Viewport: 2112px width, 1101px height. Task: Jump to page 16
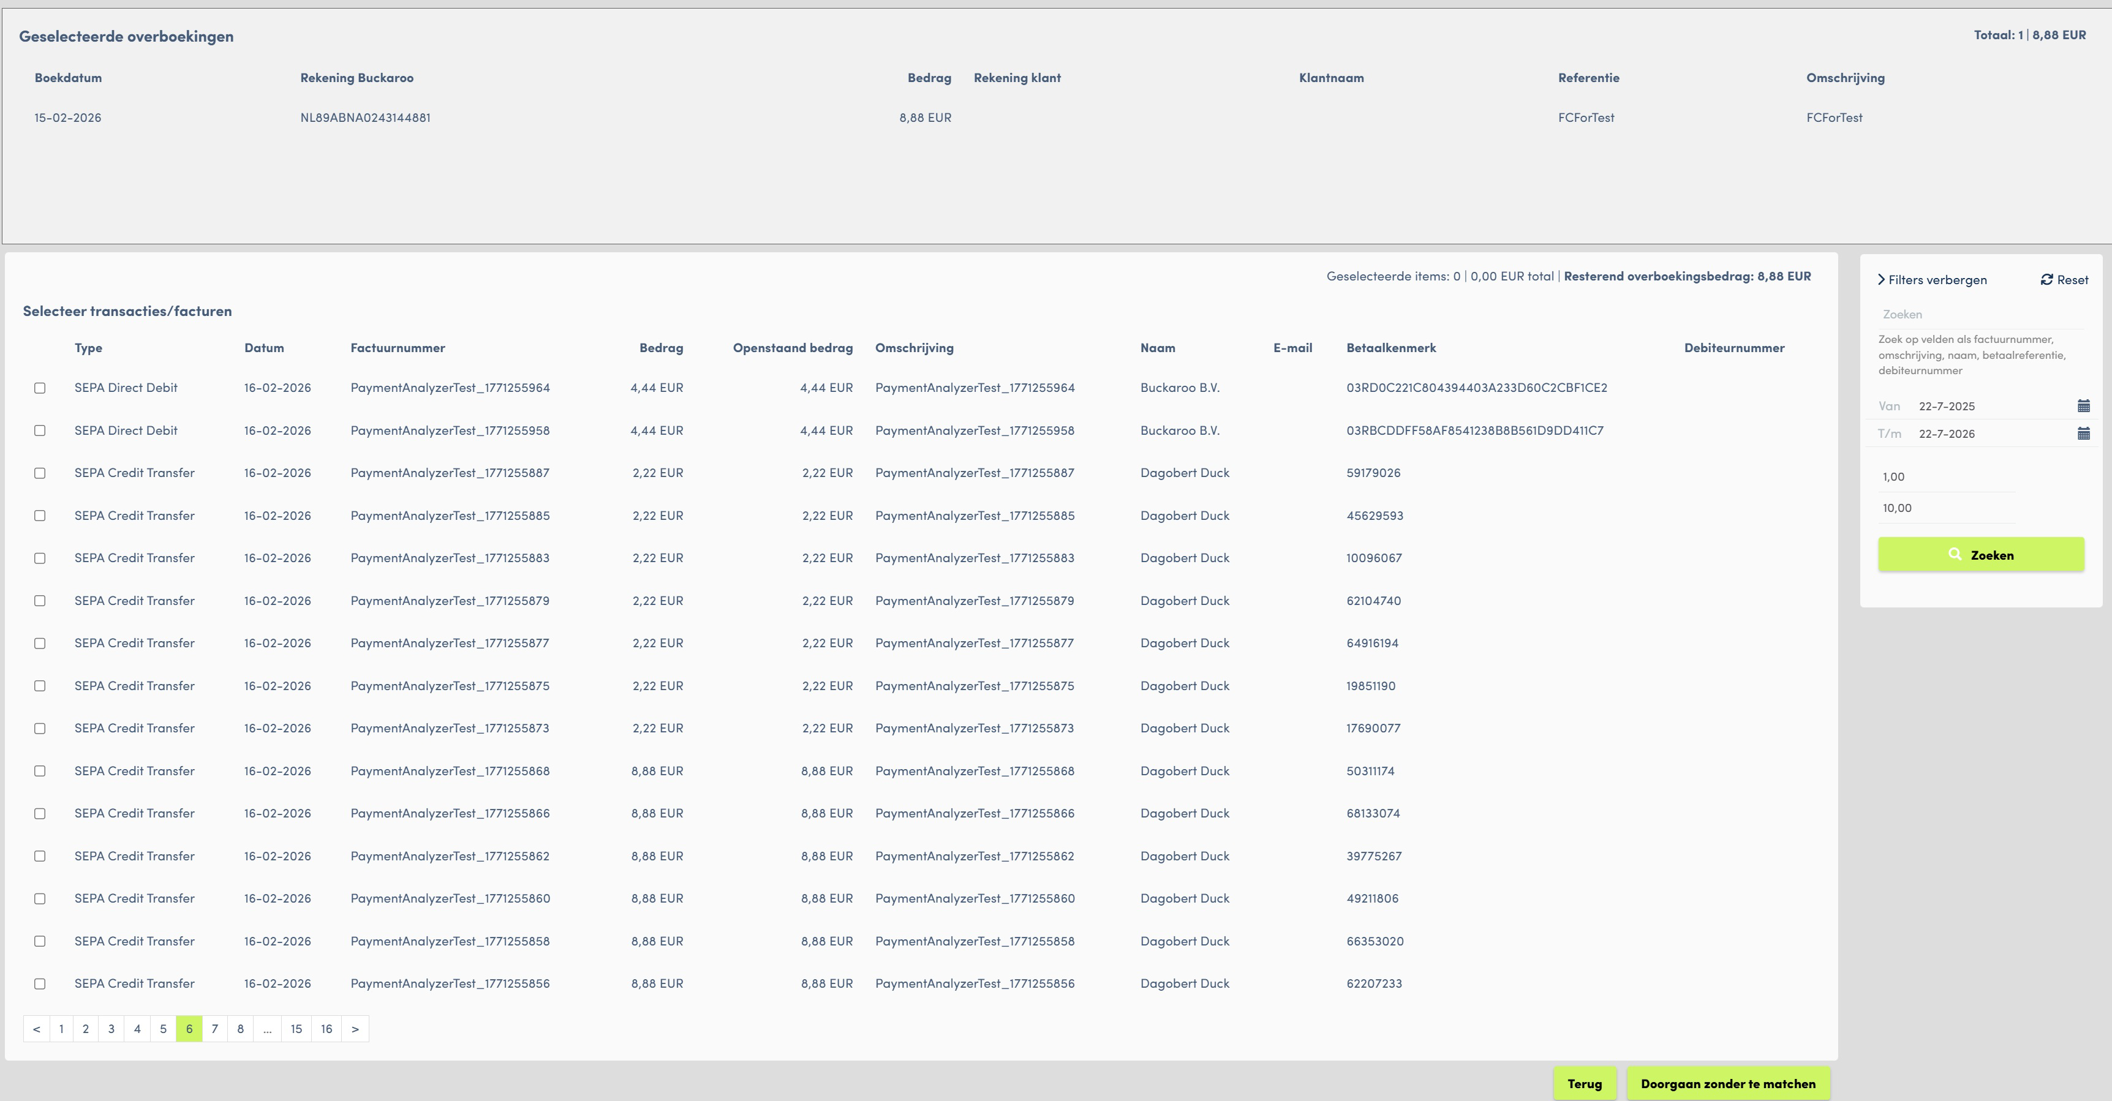coord(326,1029)
